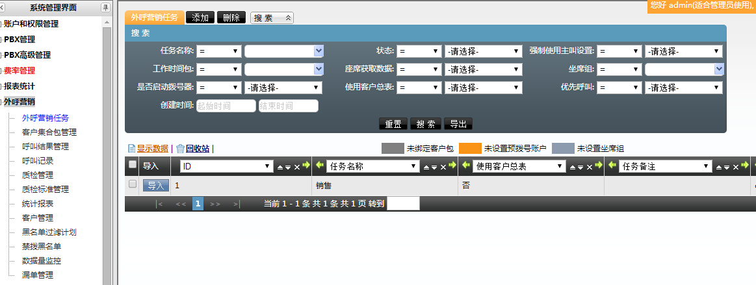
Task: Expand the 账户和权限管理 tree node
Action: tap(1, 24)
